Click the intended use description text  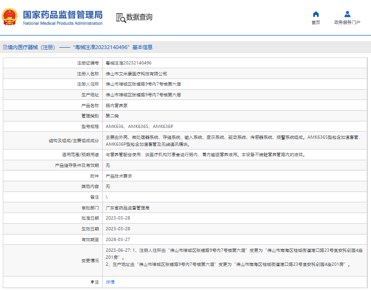[206, 155]
